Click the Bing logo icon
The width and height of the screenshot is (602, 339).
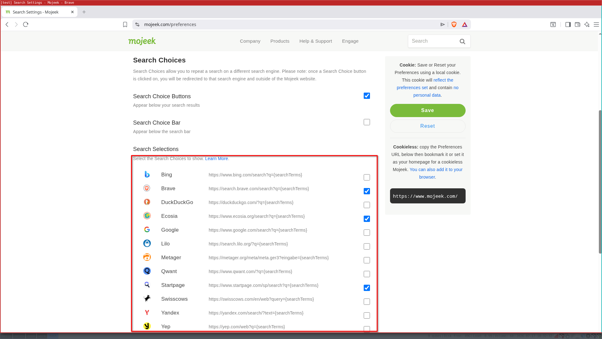[147, 175]
